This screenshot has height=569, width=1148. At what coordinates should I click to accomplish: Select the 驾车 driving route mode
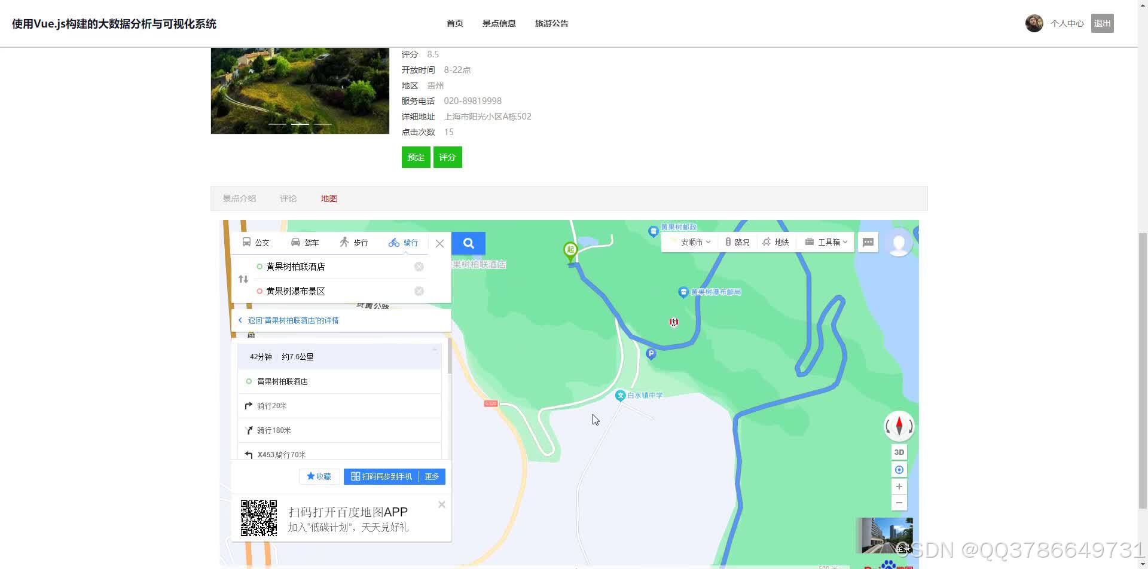tap(305, 243)
